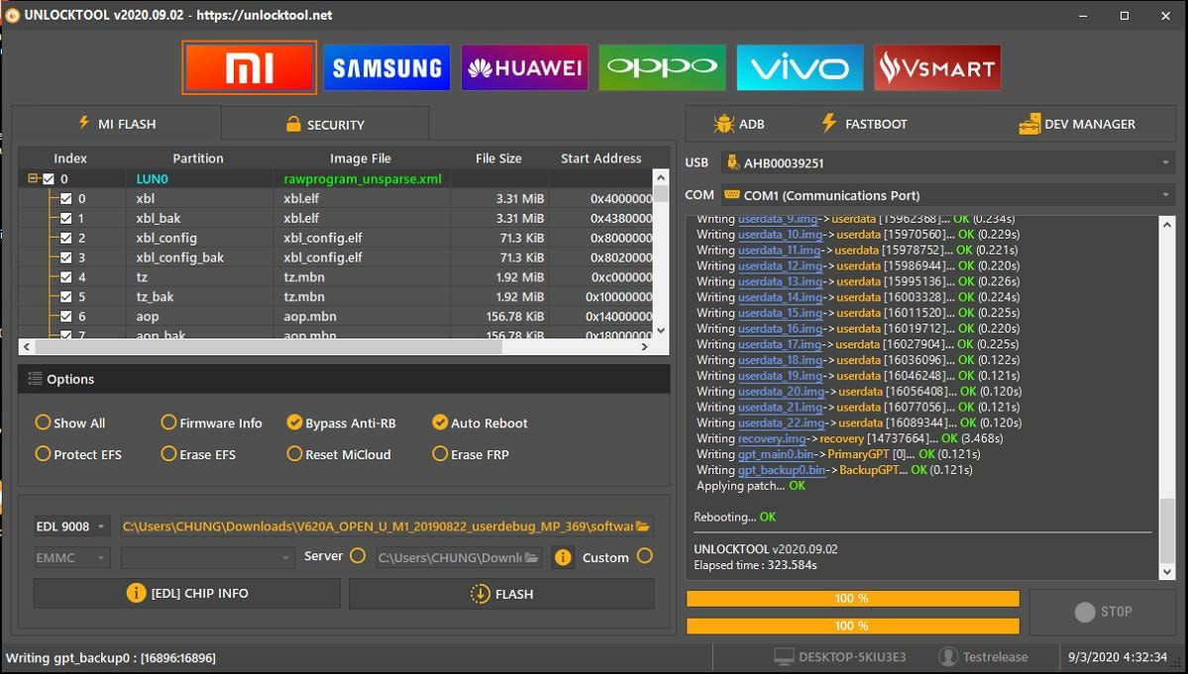Click the computer icon beside DESKTOP-5KIU3E3
The height and width of the screenshot is (674, 1188).
coord(784,656)
